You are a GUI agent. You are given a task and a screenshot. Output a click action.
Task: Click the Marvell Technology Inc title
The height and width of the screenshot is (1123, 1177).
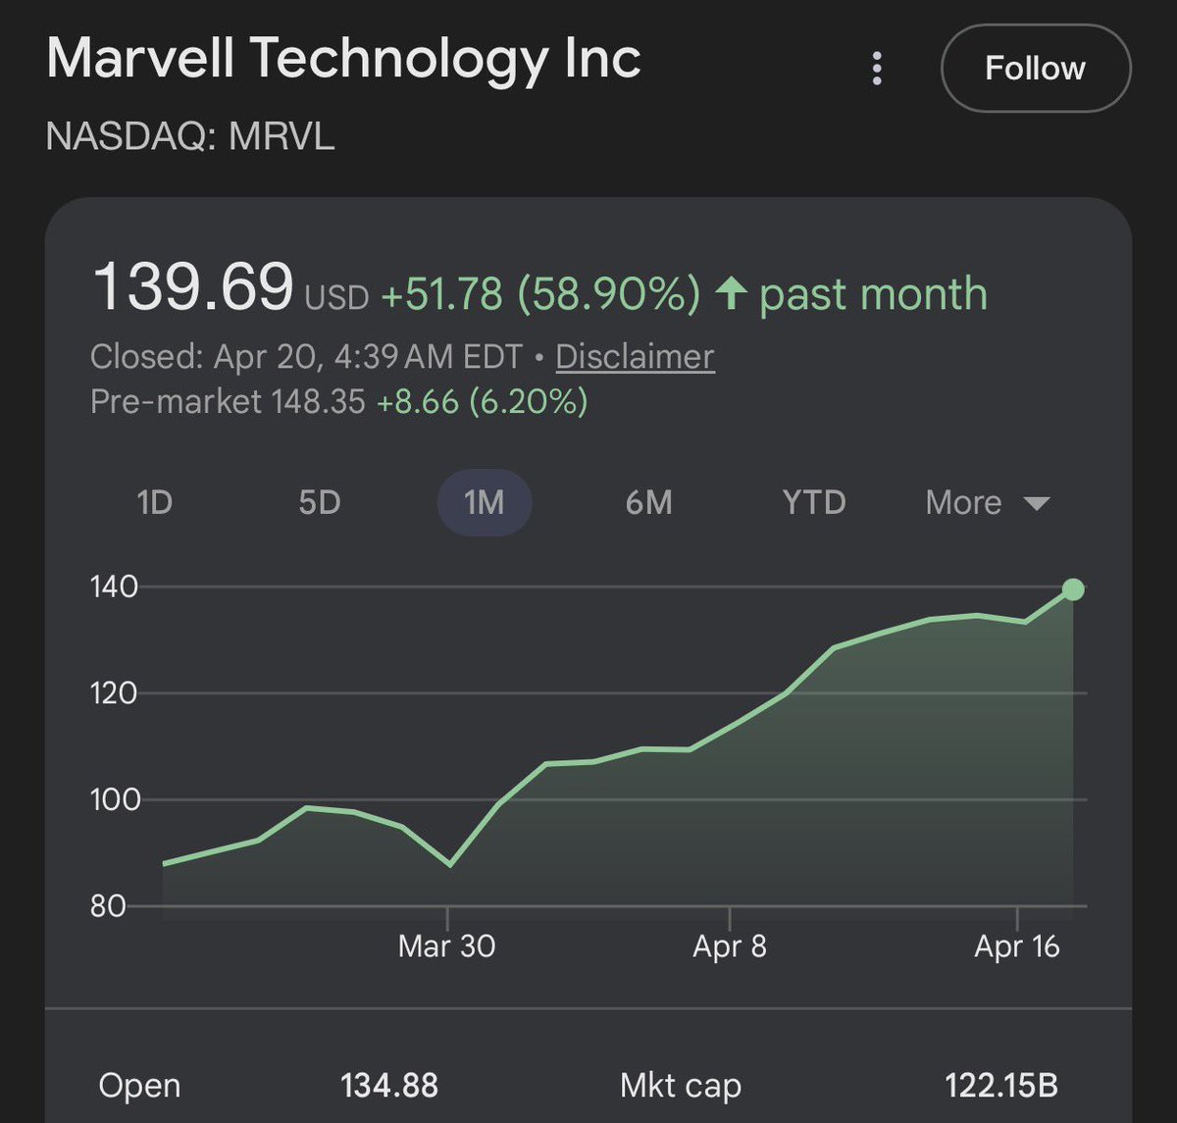point(343,59)
